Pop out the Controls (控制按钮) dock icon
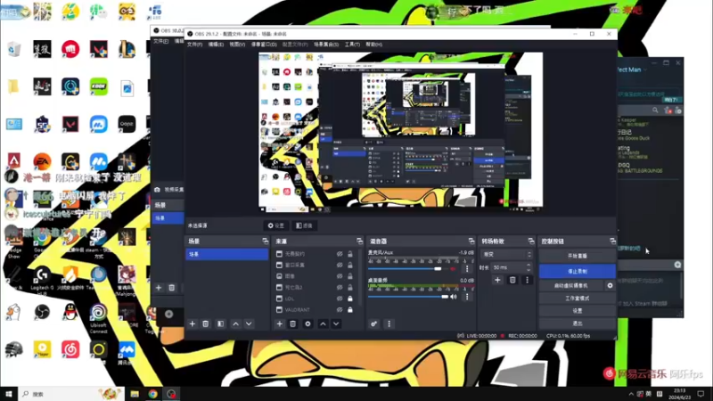Image resolution: width=713 pixels, height=401 pixels. [x=612, y=241]
